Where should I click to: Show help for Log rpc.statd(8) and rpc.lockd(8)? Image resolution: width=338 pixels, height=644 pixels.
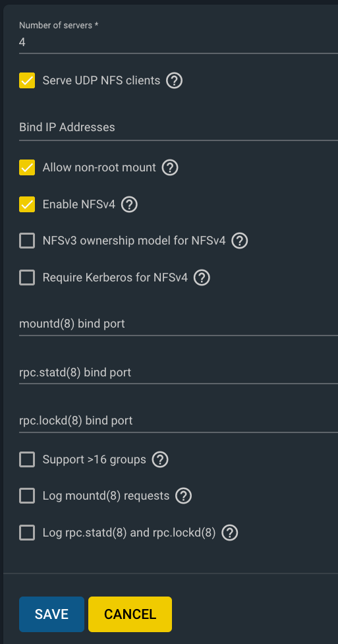point(229,533)
